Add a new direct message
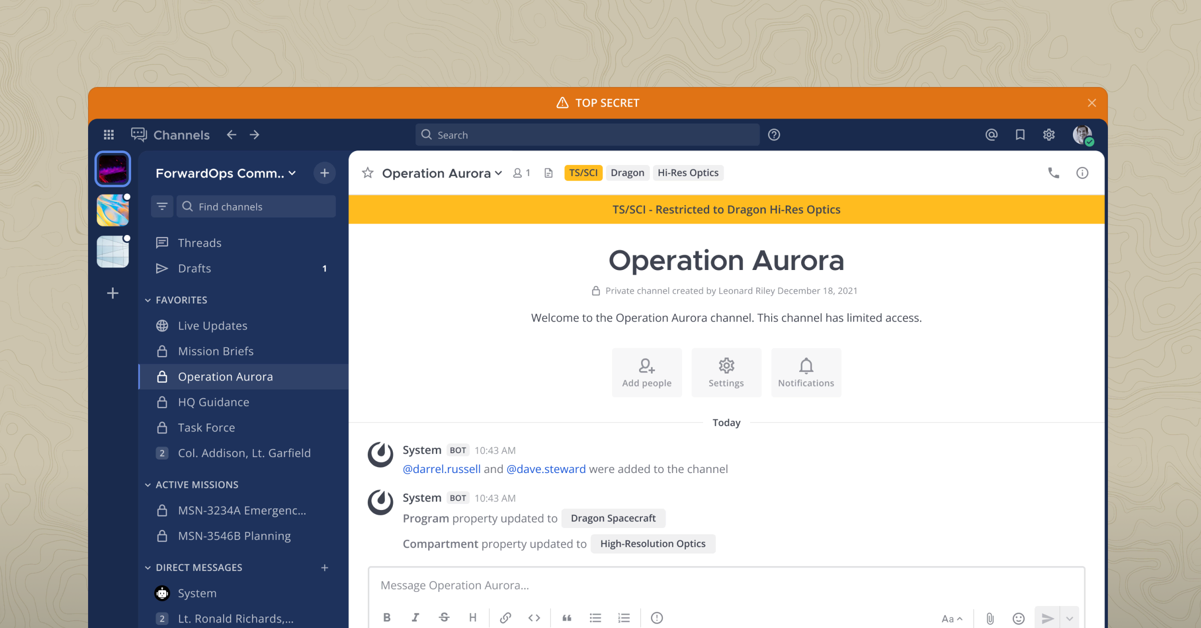Image resolution: width=1201 pixels, height=628 pixels. point(325,567)
